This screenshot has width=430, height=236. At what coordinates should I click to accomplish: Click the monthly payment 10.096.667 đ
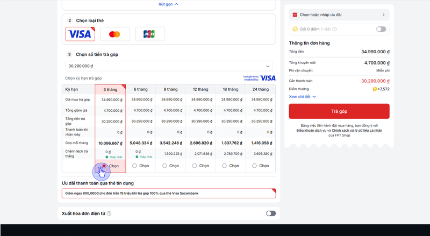[110, 143]
